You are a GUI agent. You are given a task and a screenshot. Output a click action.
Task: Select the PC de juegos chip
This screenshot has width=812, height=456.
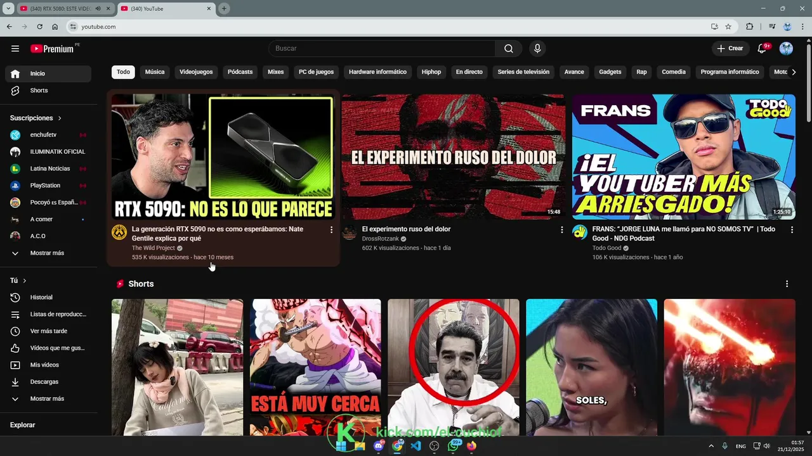click(x=316, y=72)
